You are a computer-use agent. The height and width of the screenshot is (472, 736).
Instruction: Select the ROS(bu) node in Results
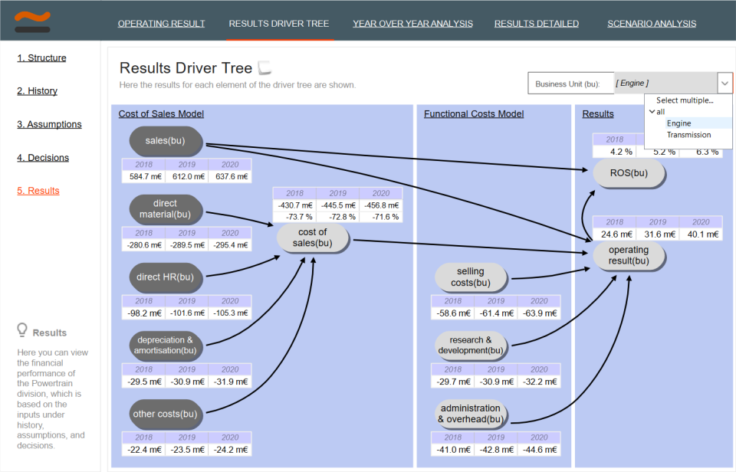pos(627,173)
